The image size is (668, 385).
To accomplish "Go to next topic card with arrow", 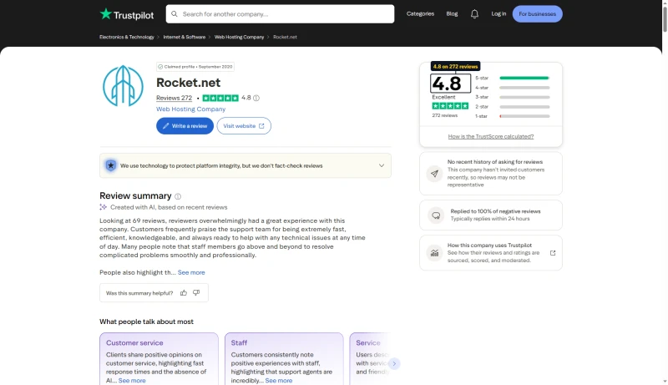I will click(394, 364).
